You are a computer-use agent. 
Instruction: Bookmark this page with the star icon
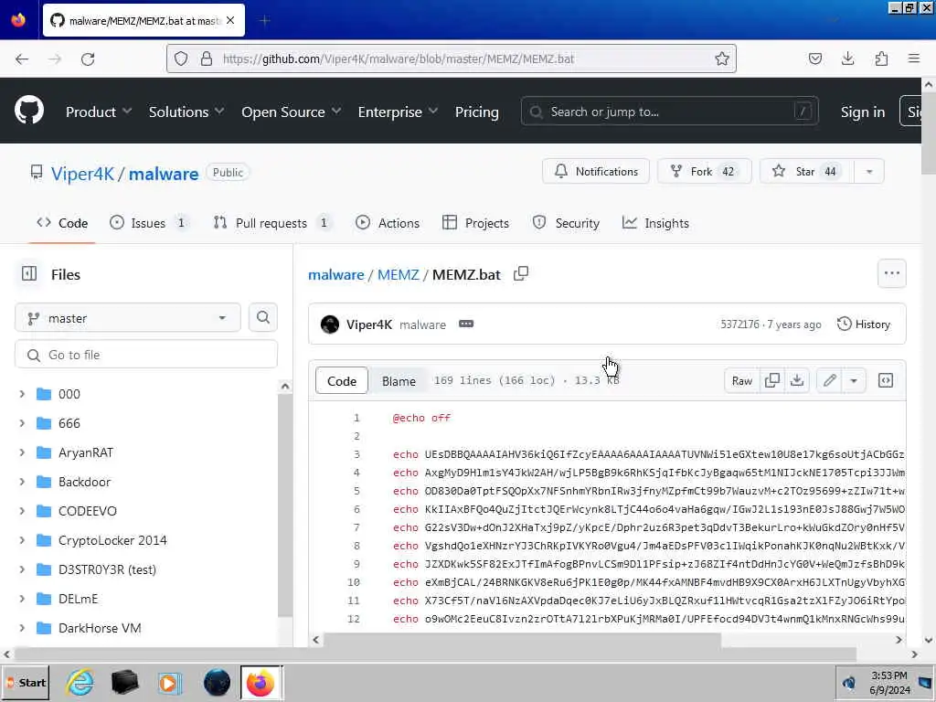coord(722,58)
